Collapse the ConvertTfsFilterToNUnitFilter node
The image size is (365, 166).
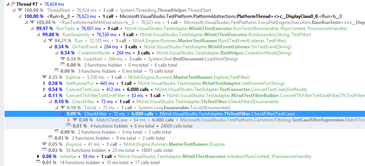pos(44,96)
